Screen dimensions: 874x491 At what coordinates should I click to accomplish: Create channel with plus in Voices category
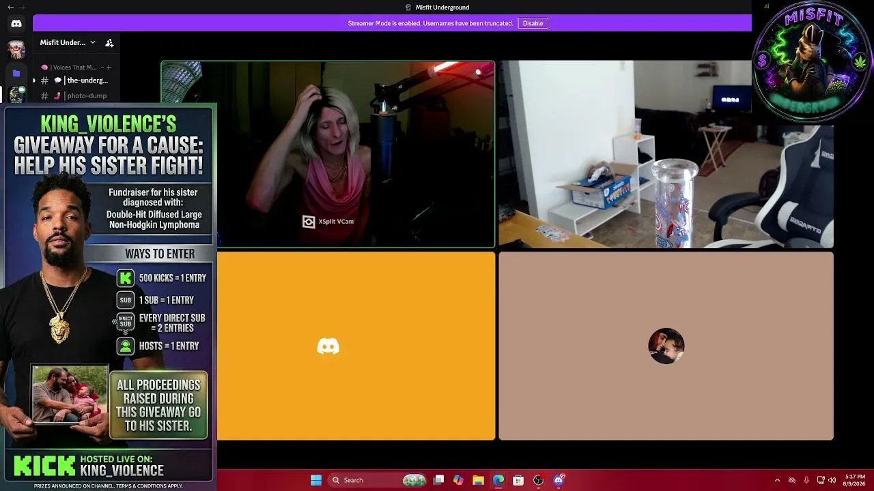pyautogui.click(x=109, y=67)
